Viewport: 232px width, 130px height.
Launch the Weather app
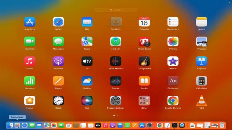click(87, 81)
